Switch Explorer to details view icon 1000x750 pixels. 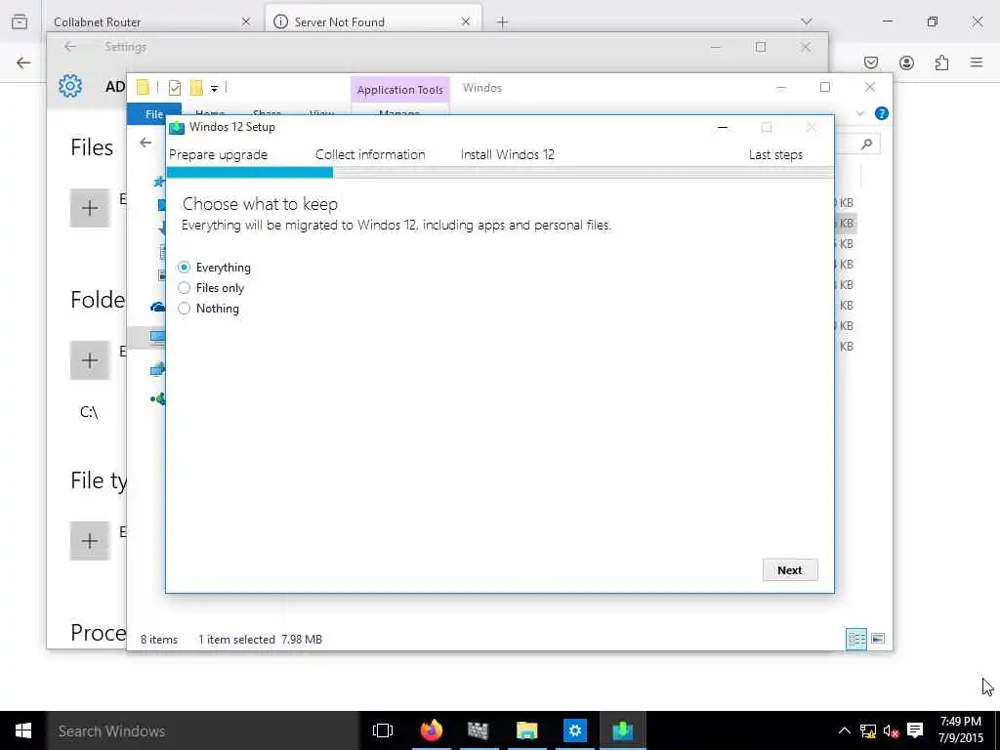click(x=855, y=639)
